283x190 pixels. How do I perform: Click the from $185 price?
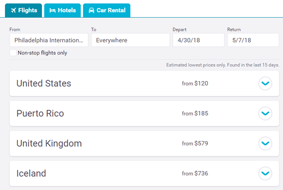tap(195, 114)
